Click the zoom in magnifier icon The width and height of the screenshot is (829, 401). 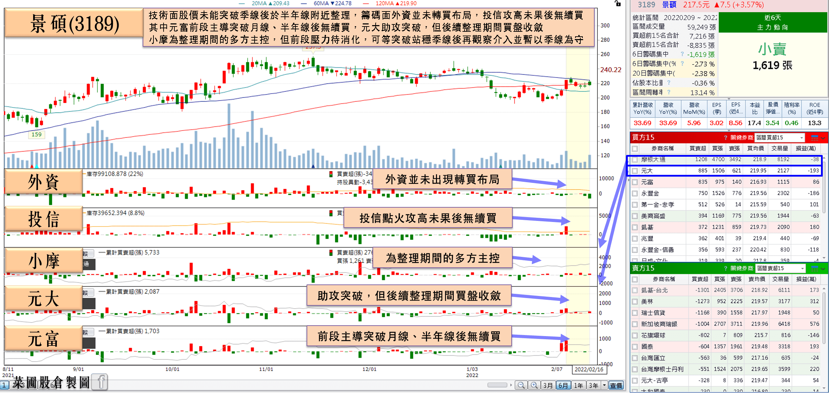click(x=534, y=385)
